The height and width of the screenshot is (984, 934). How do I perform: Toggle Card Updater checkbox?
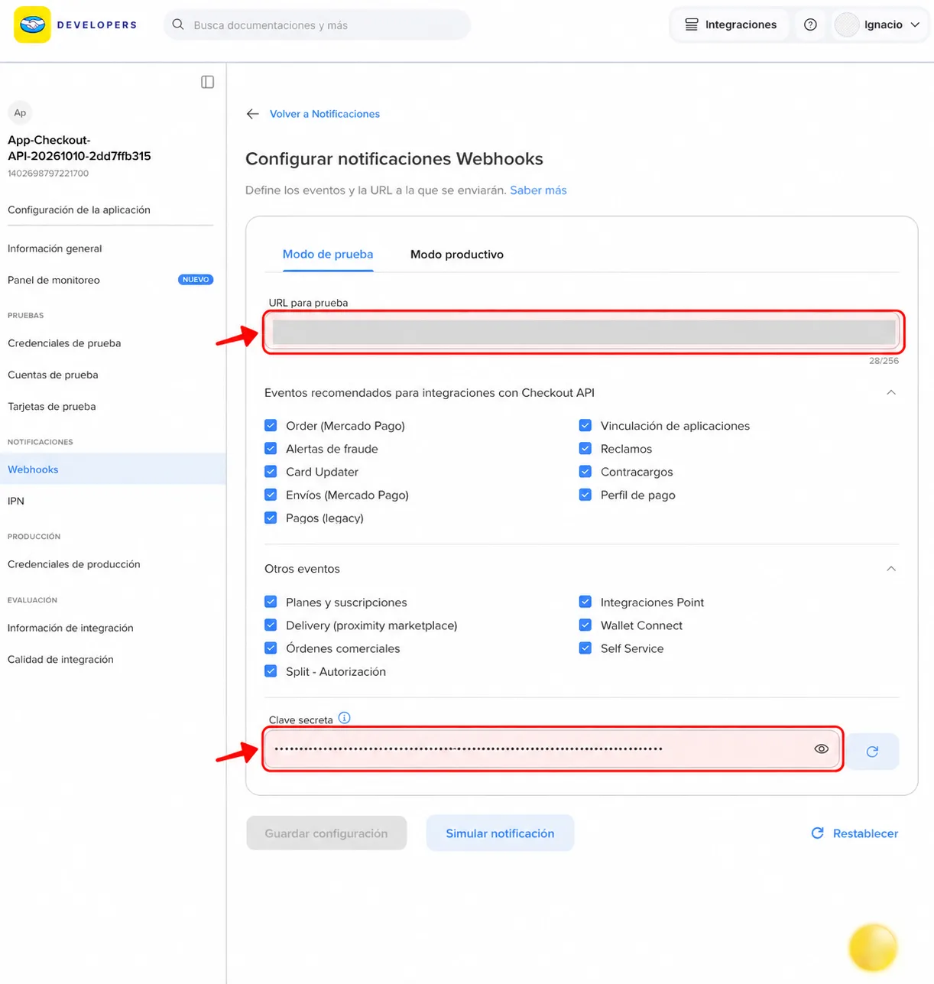pyautogui.click(x=271, y=471)
